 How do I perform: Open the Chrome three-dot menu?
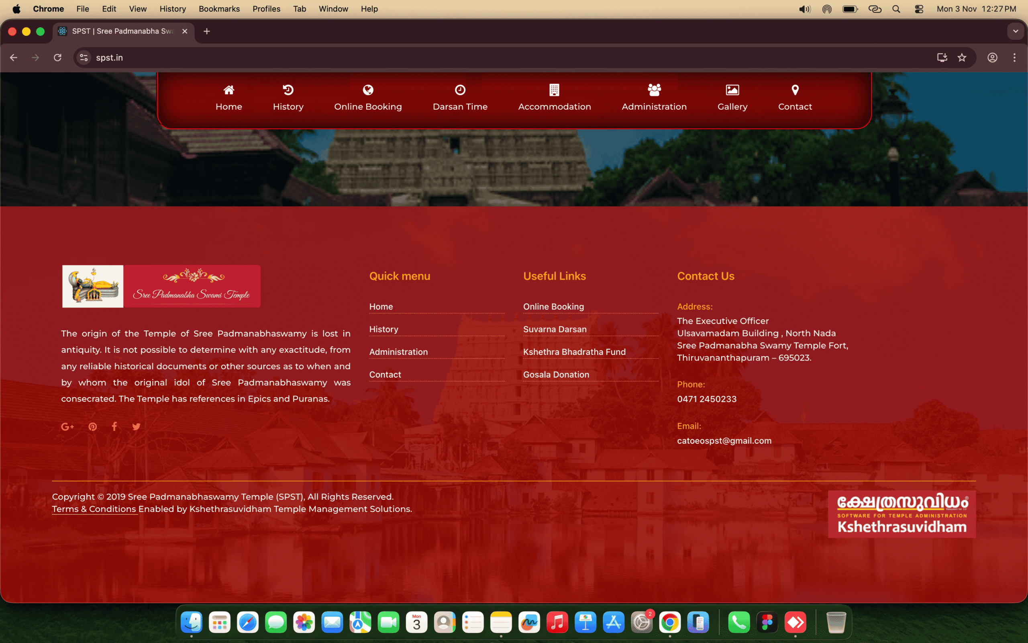coord(1014,57)
